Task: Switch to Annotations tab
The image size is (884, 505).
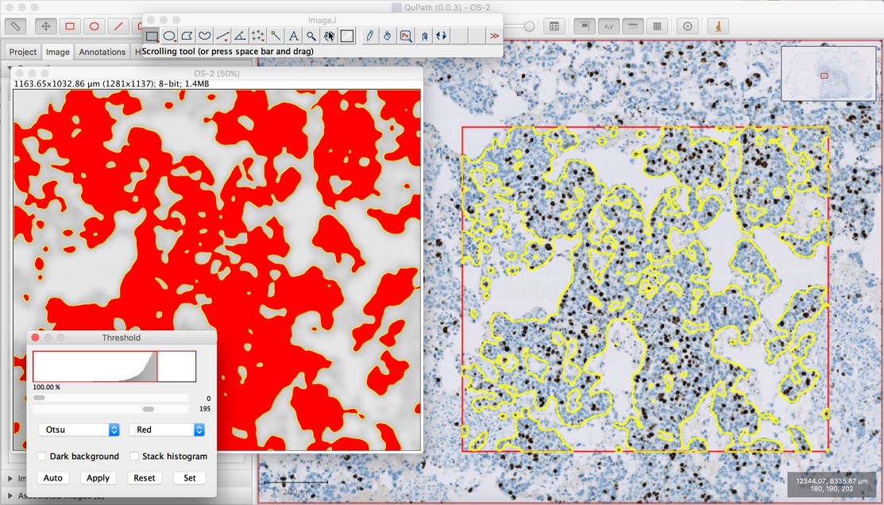Action: 102,52
